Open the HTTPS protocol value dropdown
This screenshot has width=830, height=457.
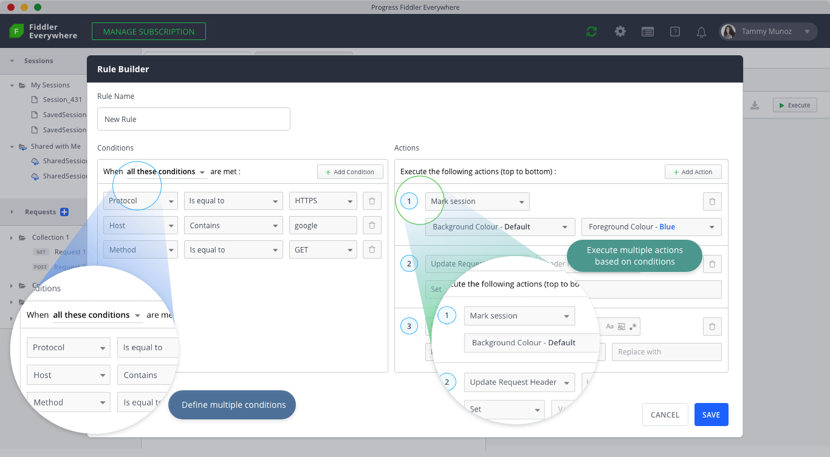323,201
